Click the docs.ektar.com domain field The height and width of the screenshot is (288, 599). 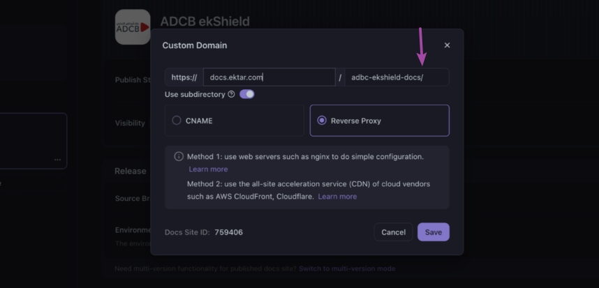269,77
